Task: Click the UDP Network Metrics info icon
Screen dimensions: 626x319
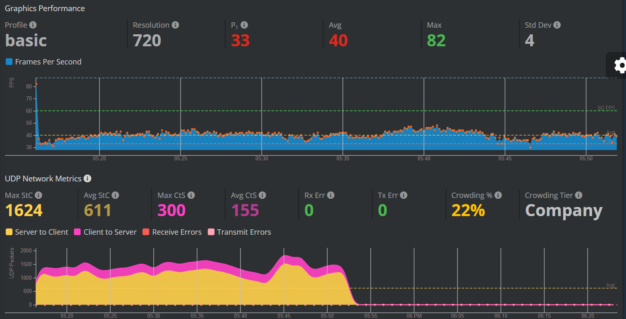Action: coord(87,179)
